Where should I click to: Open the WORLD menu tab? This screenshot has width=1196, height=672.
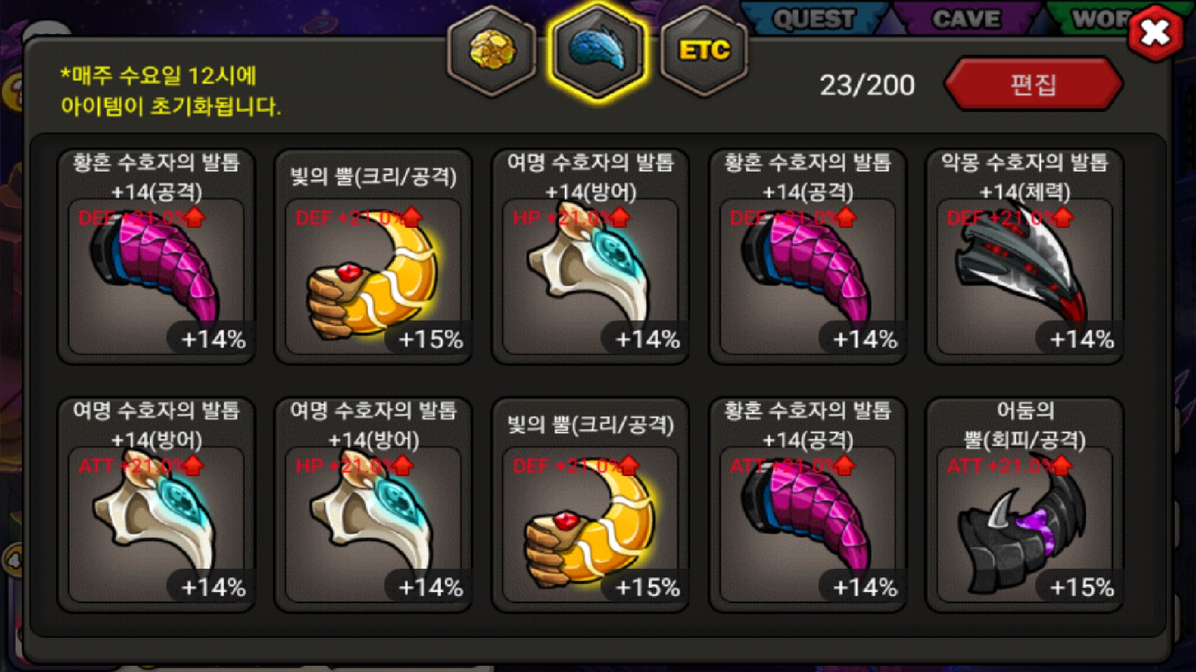tap(1099, 19)
